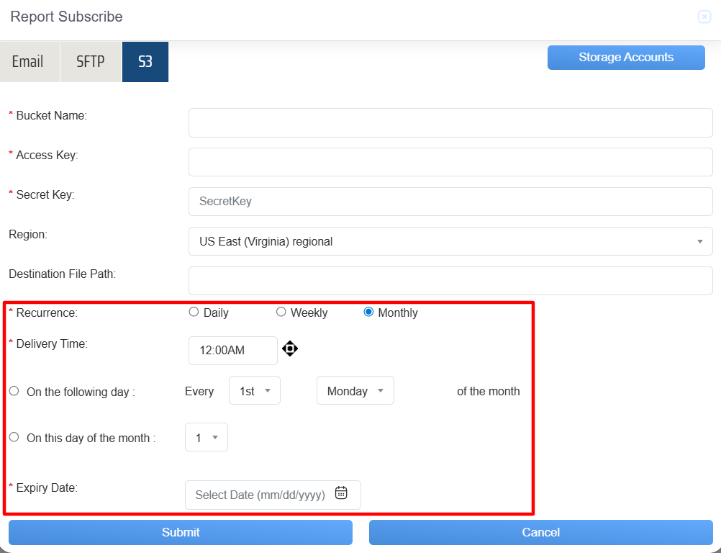The image size is (721, 553).
Task: Choose the 'On the following day' option
Action: pos(14,391)
